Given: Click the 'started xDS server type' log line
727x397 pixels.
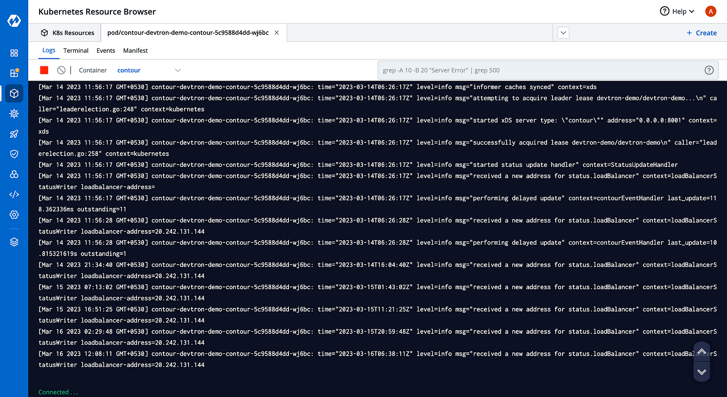Looking at the screenshot, I should coord(378,126).
